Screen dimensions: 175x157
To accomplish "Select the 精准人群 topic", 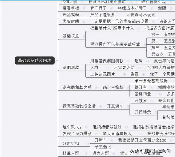I will coord(71,153).
